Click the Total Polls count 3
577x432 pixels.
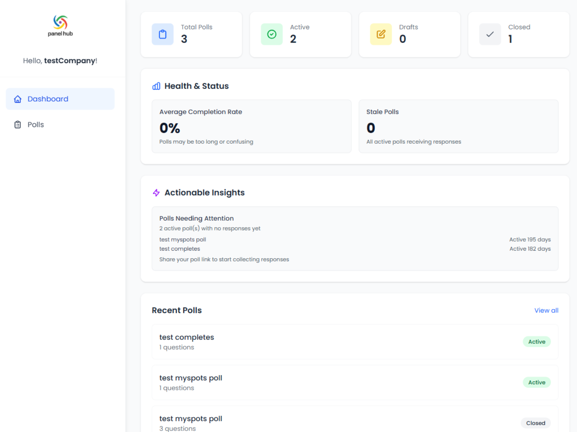click(184, 39)
